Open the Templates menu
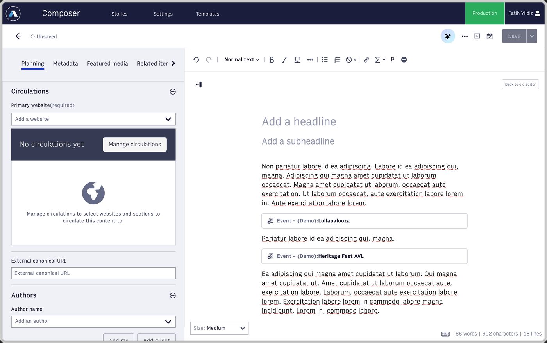547x343 pixels. pyautogui.click(x=207, y=14)
